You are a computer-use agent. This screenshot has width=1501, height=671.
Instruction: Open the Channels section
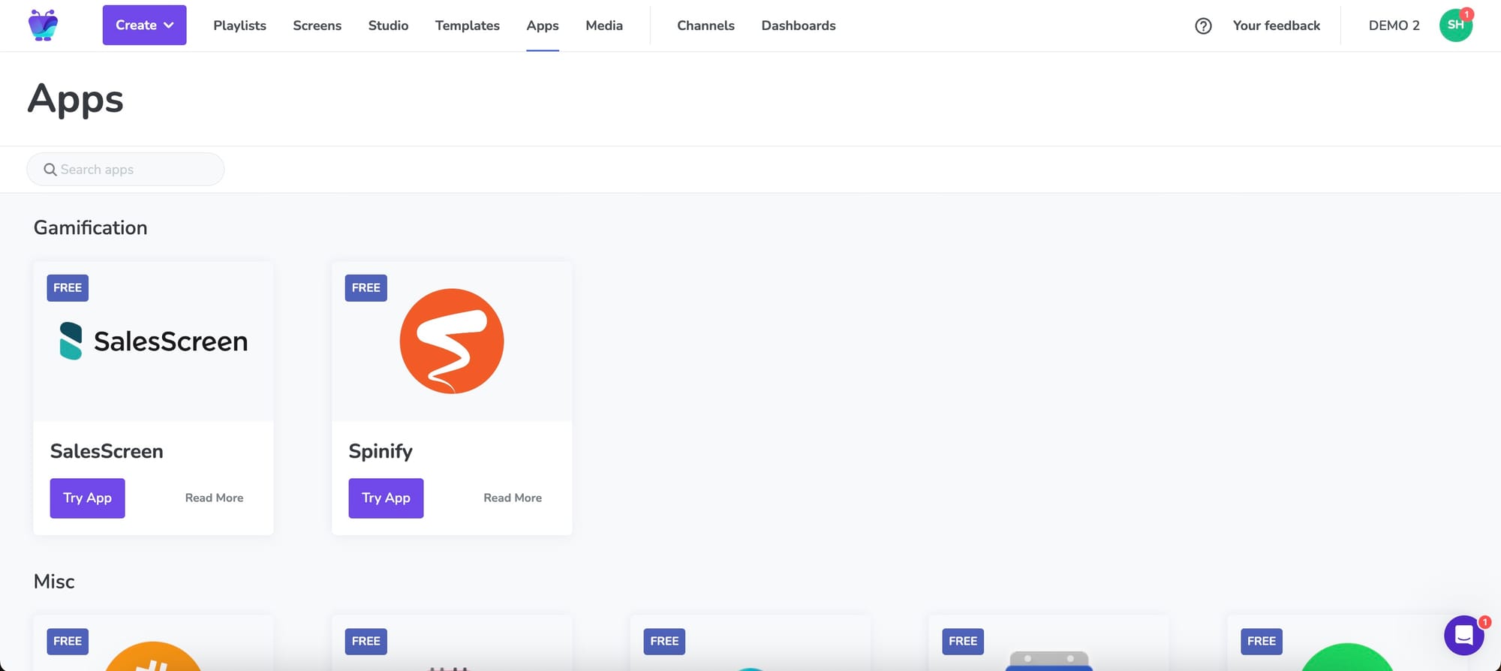click(x=705, y=26)
